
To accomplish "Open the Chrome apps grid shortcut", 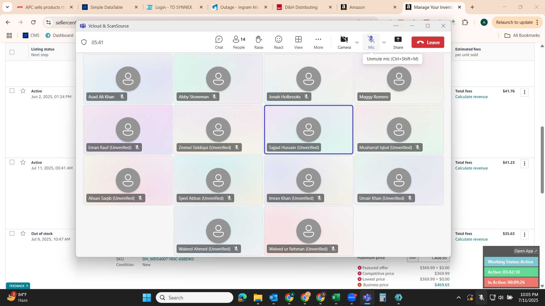I will pos(9,35).
